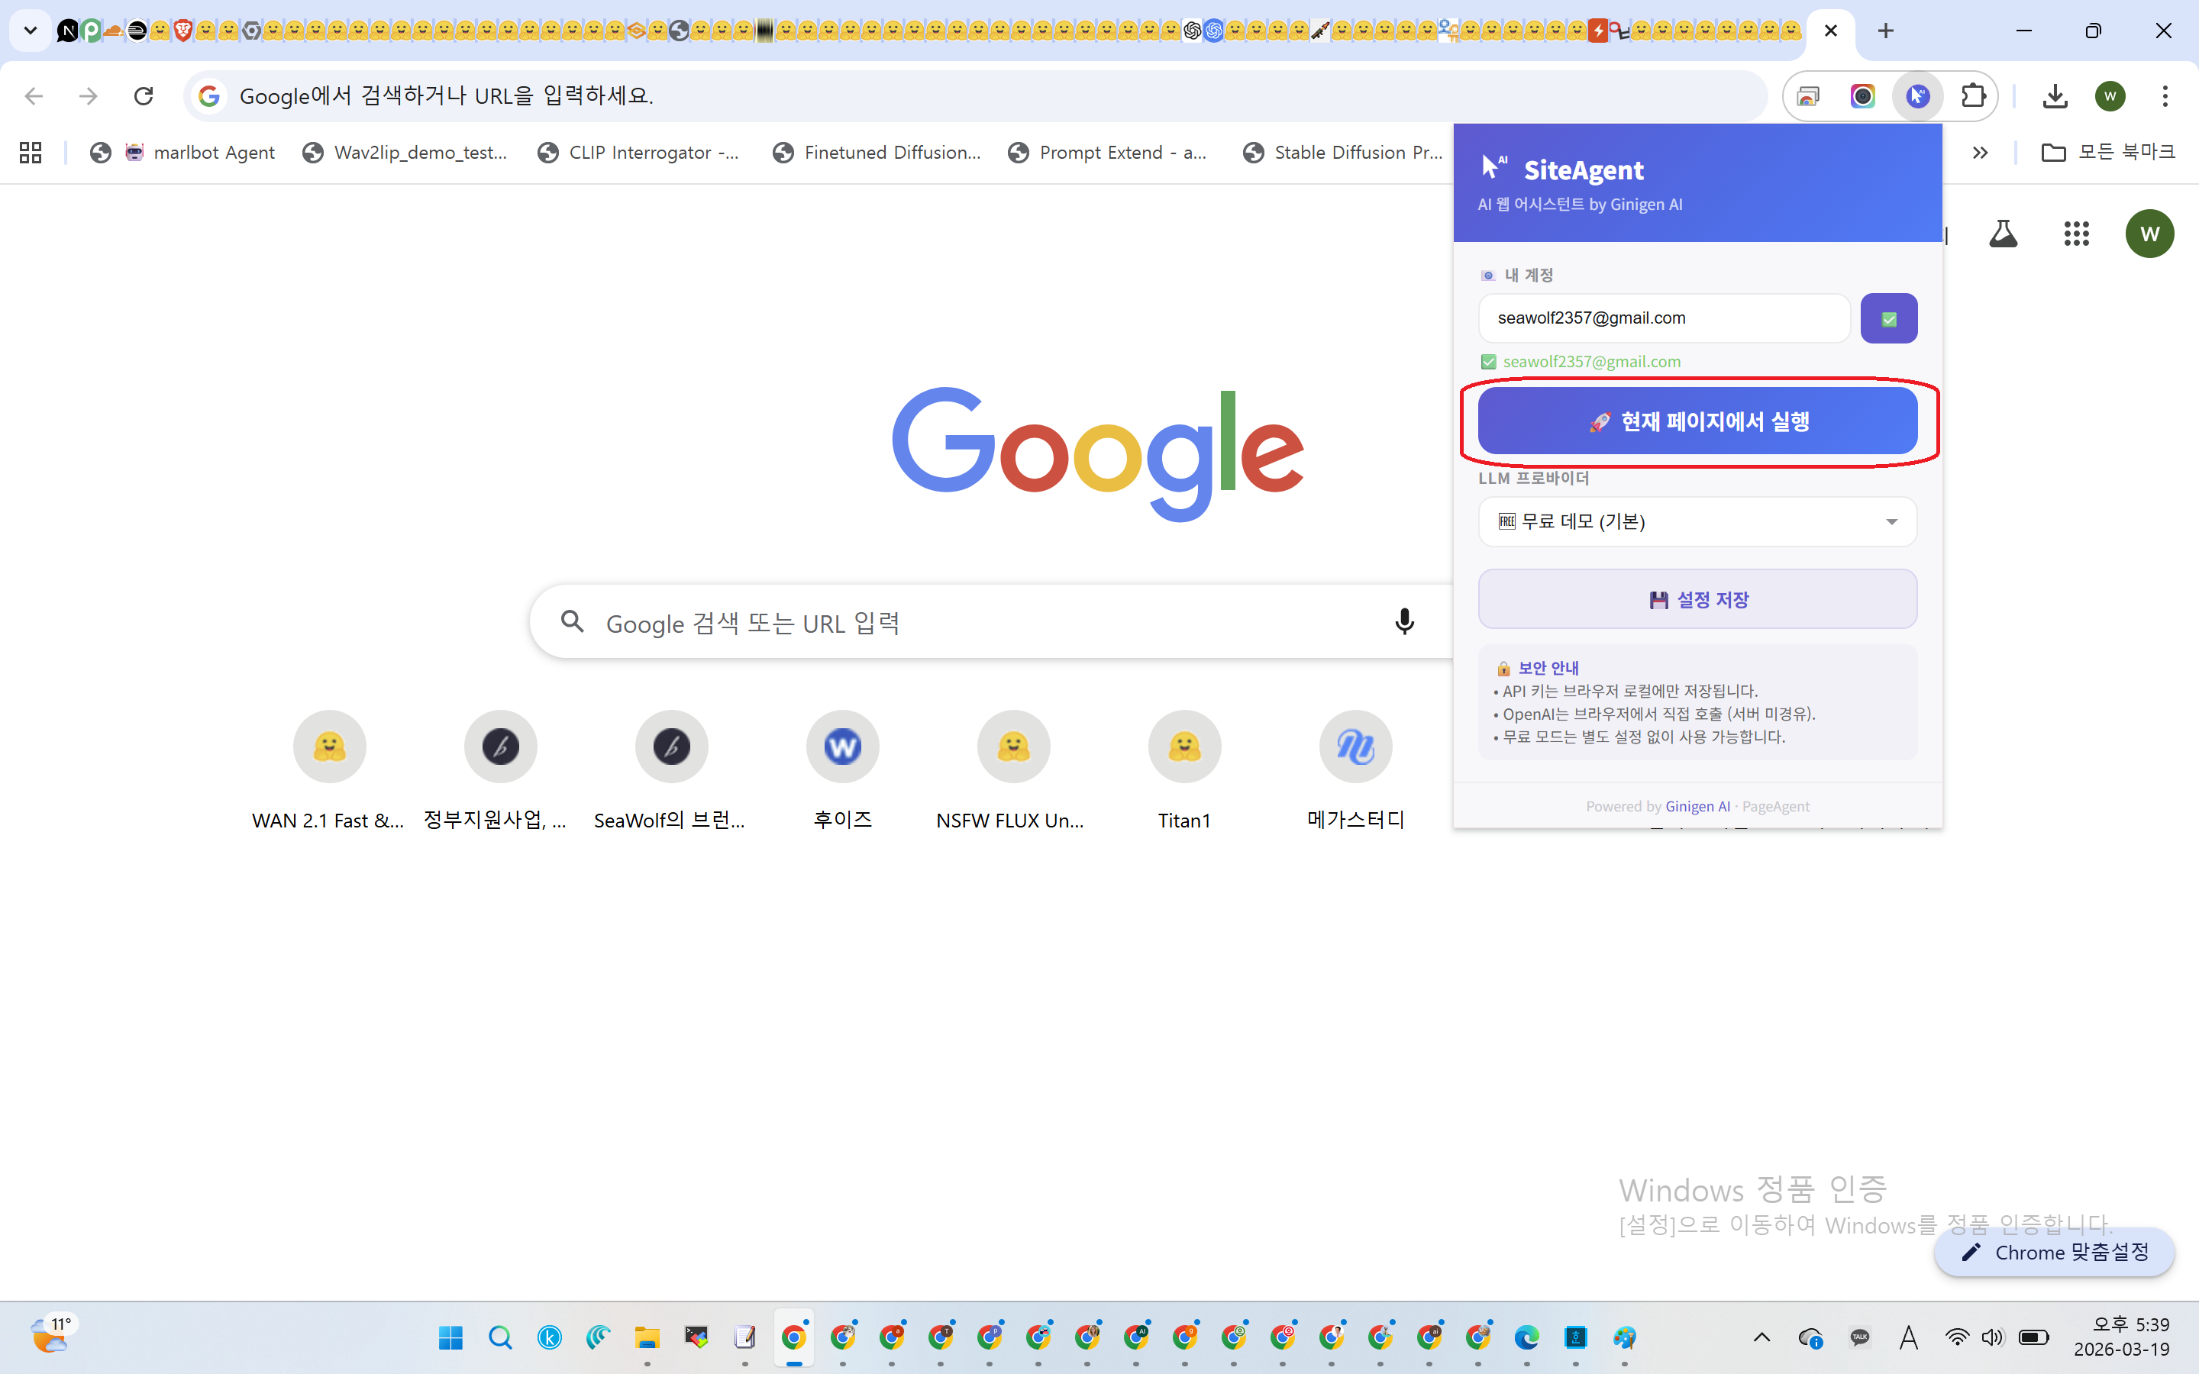Click the grid icon left of bookmarks bar
The image size is (2199, 1374).
(x=29, y=152)
